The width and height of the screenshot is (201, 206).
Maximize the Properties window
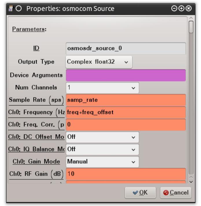tap(181, 9)
